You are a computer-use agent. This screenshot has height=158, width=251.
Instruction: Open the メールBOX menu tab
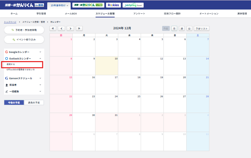(71, 13)
